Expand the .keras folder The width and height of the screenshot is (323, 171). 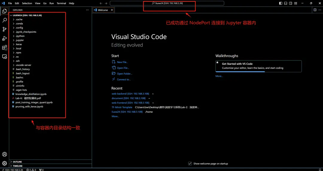click(13, 44)
